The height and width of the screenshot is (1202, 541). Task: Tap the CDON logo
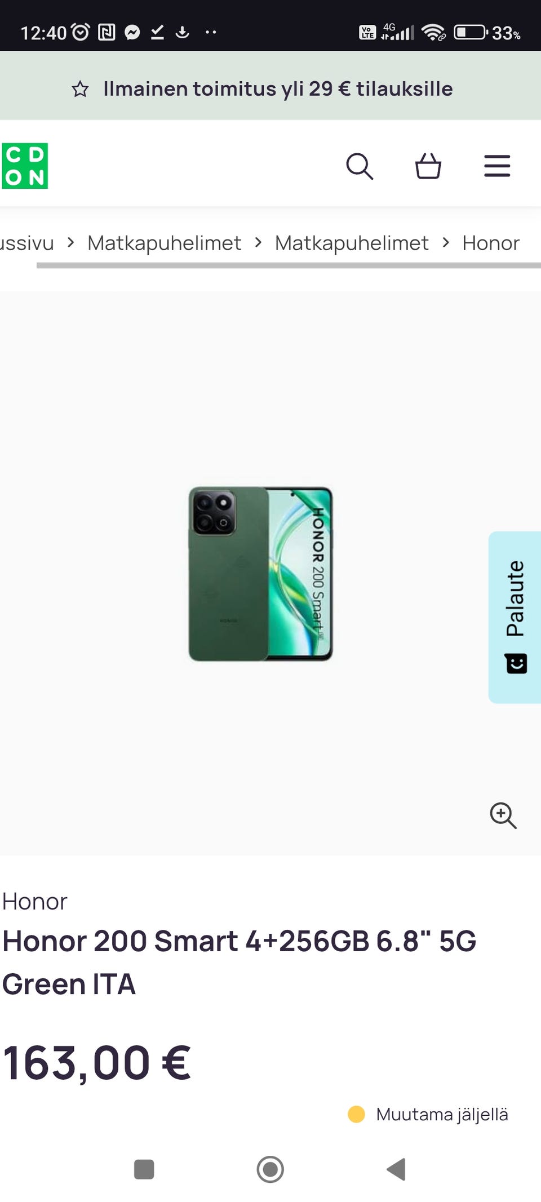click(x=24, y=166)
